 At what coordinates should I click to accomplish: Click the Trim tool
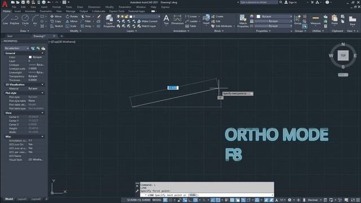pos(86,16)
